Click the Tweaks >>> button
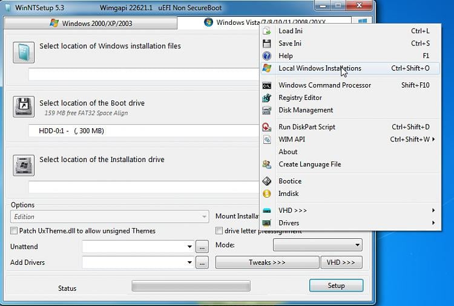Screen dimensions: 454x306 point(267,262)
